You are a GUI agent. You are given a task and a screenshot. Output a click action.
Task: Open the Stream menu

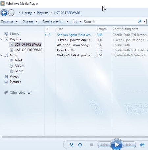click(30, 21)
